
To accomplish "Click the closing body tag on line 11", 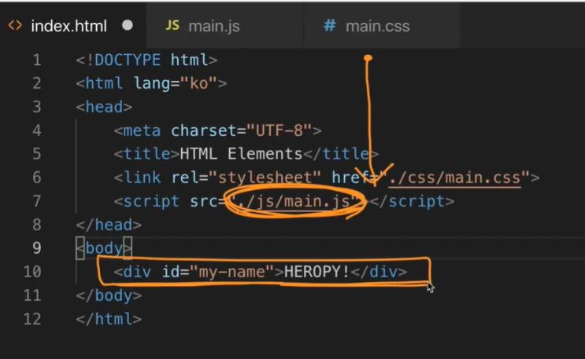I will tap(109, 295).
